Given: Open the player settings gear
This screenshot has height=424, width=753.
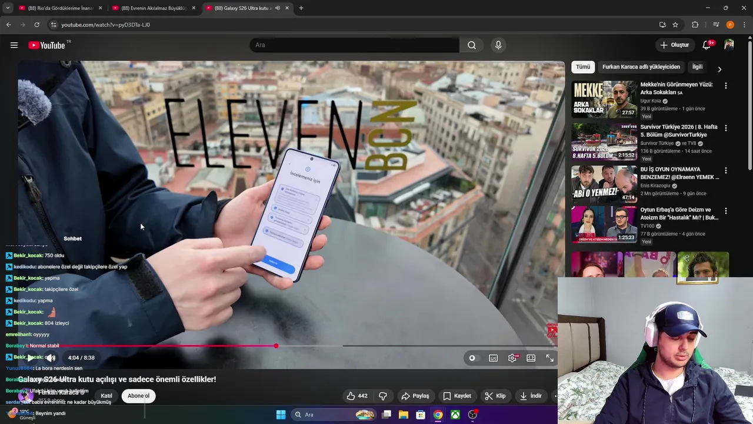Looking at the screenshot, I should point(513,358).
